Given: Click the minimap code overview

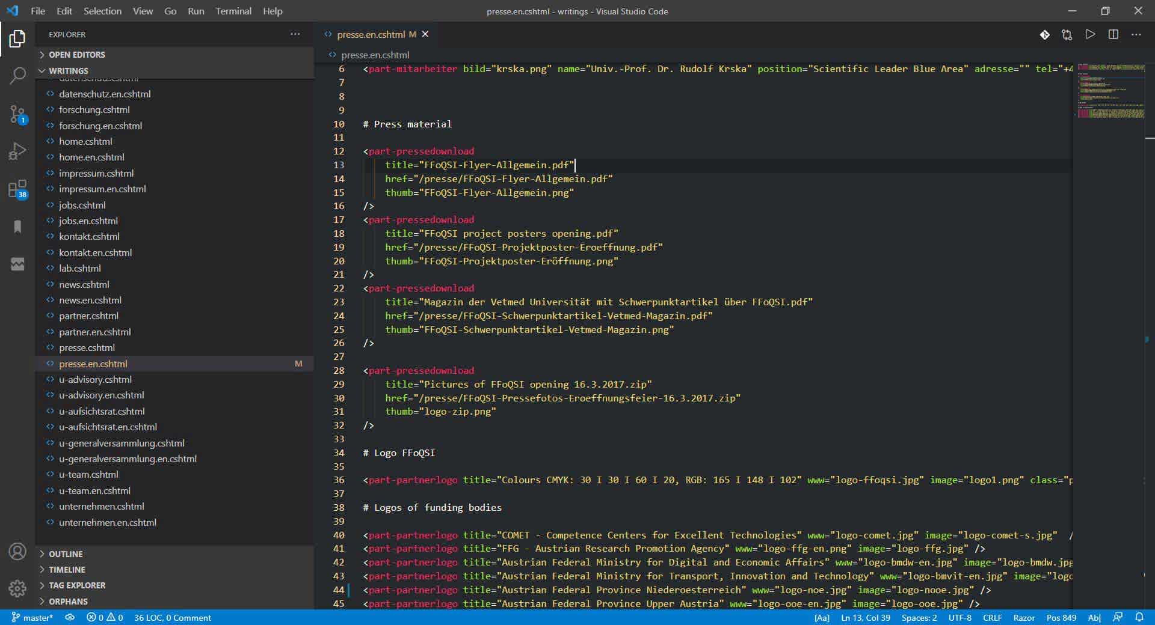Looking at the screenshot, I should (1110, 90).
